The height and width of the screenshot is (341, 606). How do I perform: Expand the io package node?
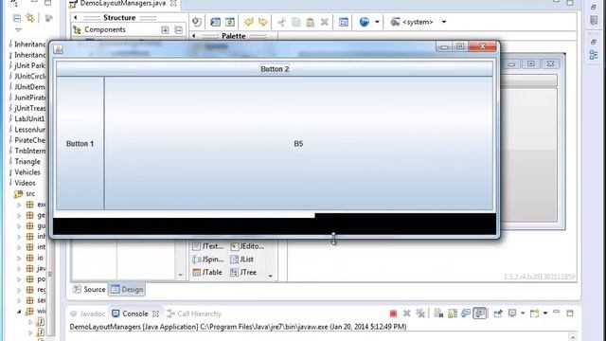point(19,258)
